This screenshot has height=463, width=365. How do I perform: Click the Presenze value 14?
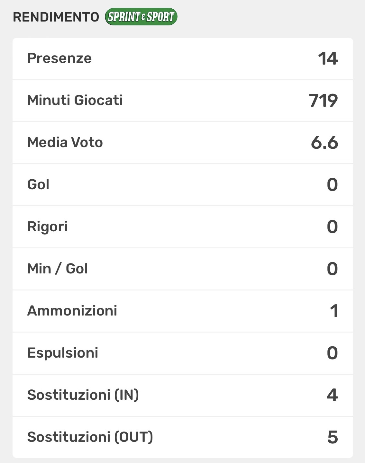[328, 58]
